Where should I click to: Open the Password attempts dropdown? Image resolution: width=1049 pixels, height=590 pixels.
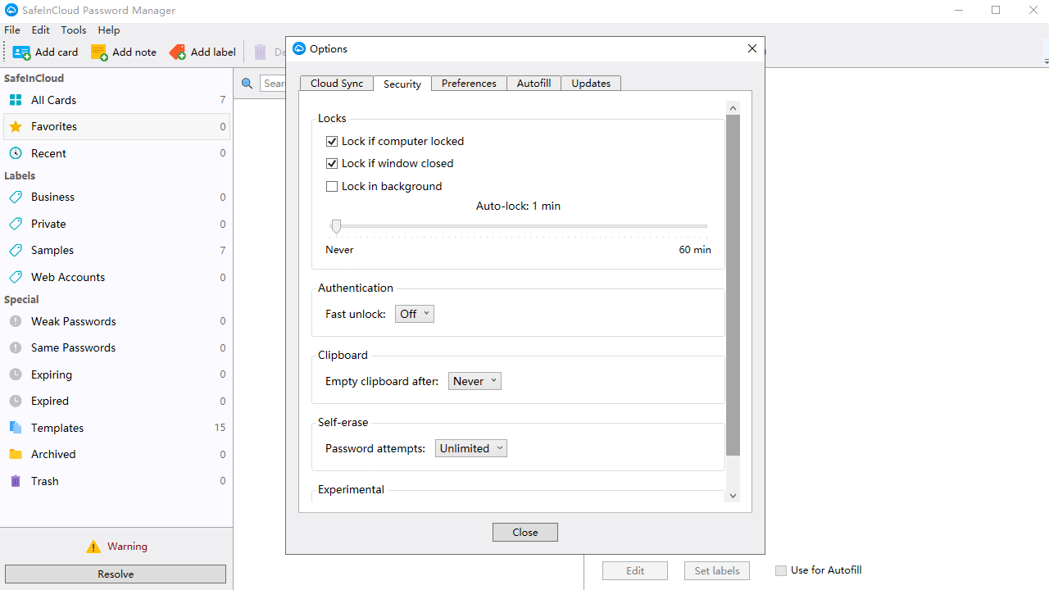(x=470, y=448)
